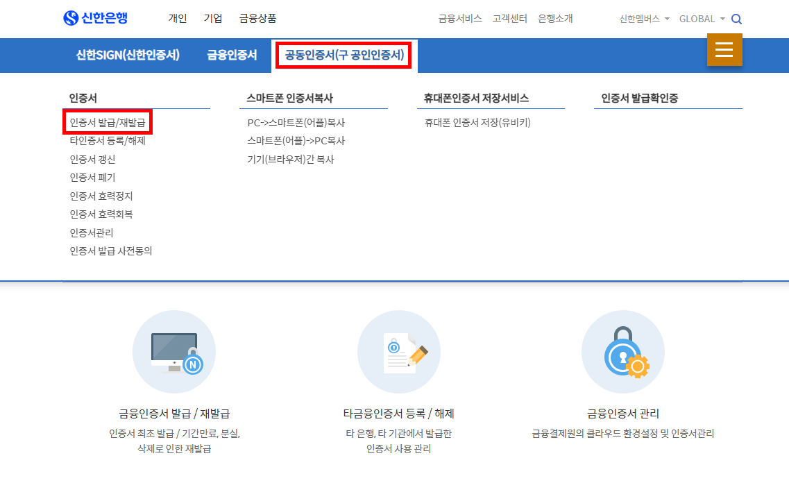
Task: Open the 개인 menu
Action: point(177,19)
